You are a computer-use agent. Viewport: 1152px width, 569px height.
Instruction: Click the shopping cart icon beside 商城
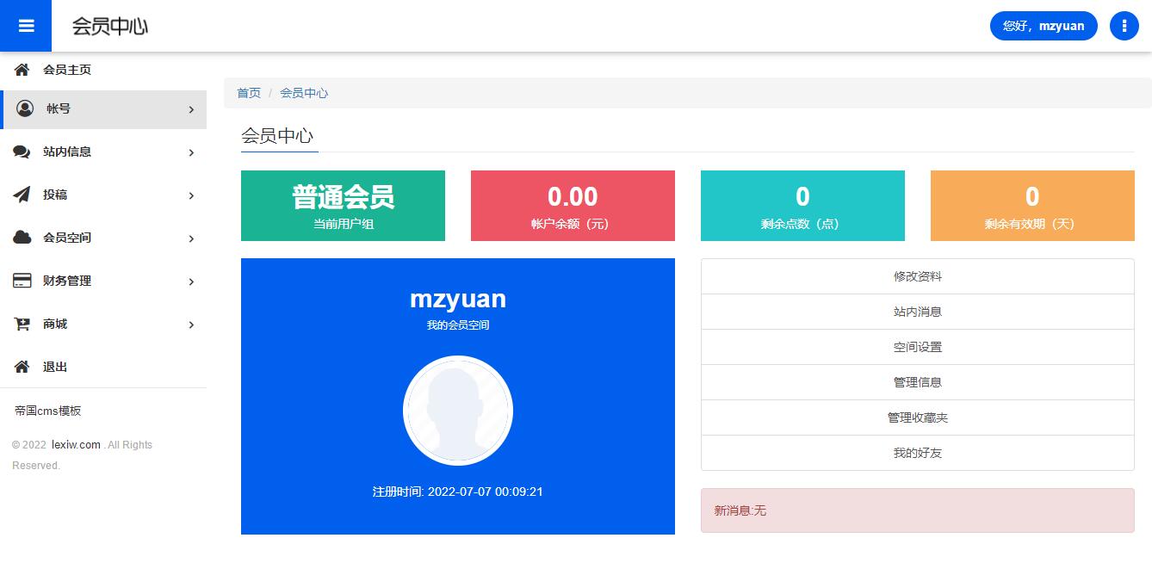point(22,324)
